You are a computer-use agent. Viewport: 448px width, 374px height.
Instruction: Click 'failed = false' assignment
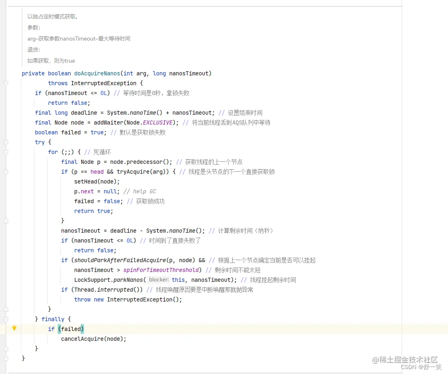click(99, 202)
